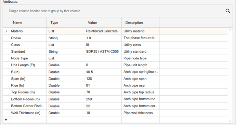The height and width of the screenshot is (125, 236).
Task: Edit the Top Radius value 70
Action: coord(103,92)
